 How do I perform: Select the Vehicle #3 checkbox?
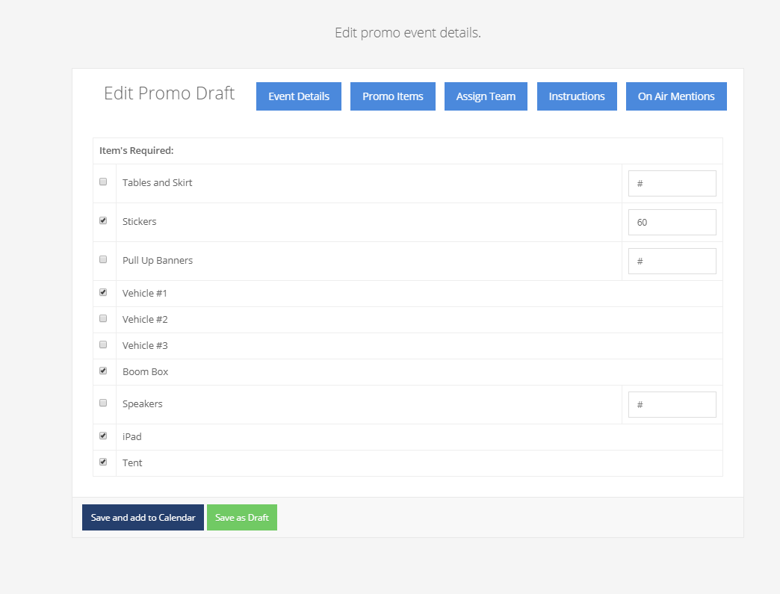point(103,344)
